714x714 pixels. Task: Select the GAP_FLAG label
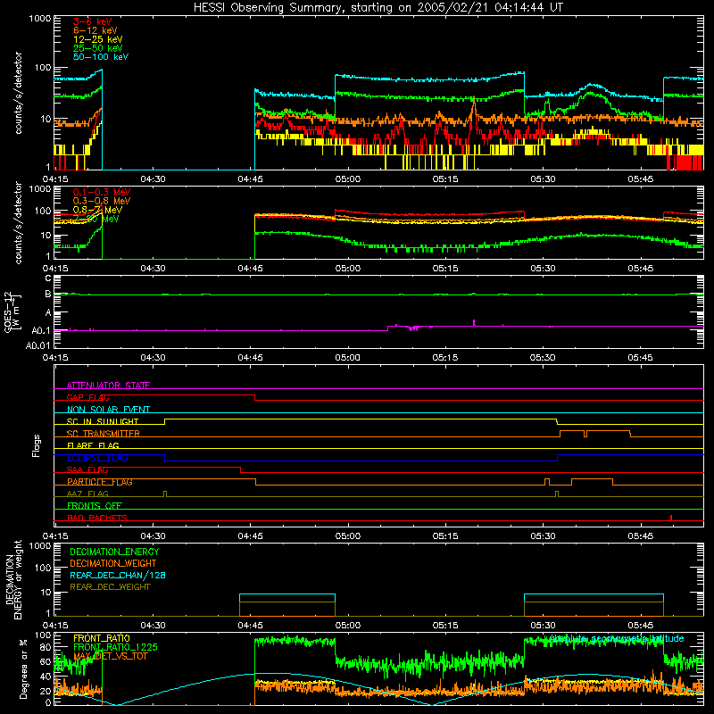pyautogui.click(x=87, y=397)
